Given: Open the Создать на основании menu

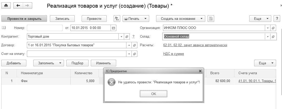Looking at the screenshot, I should pyautogui.click(x=181, y=19).
